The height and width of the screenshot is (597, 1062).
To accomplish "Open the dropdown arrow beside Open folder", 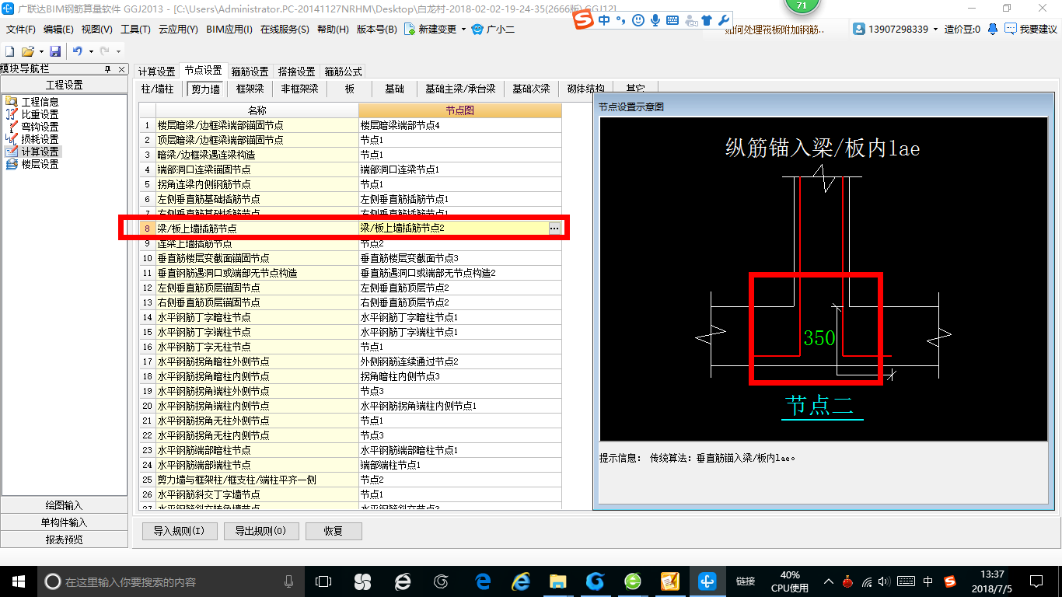I will [x=40, y=51].
